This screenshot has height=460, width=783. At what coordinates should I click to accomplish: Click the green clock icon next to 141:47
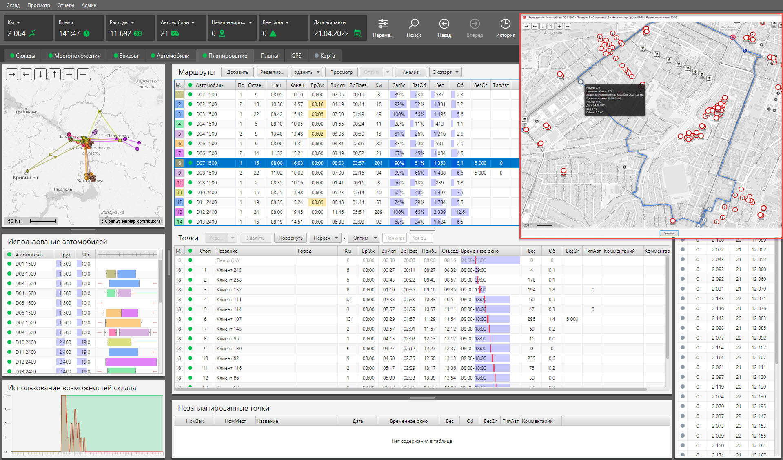[87, 33]
